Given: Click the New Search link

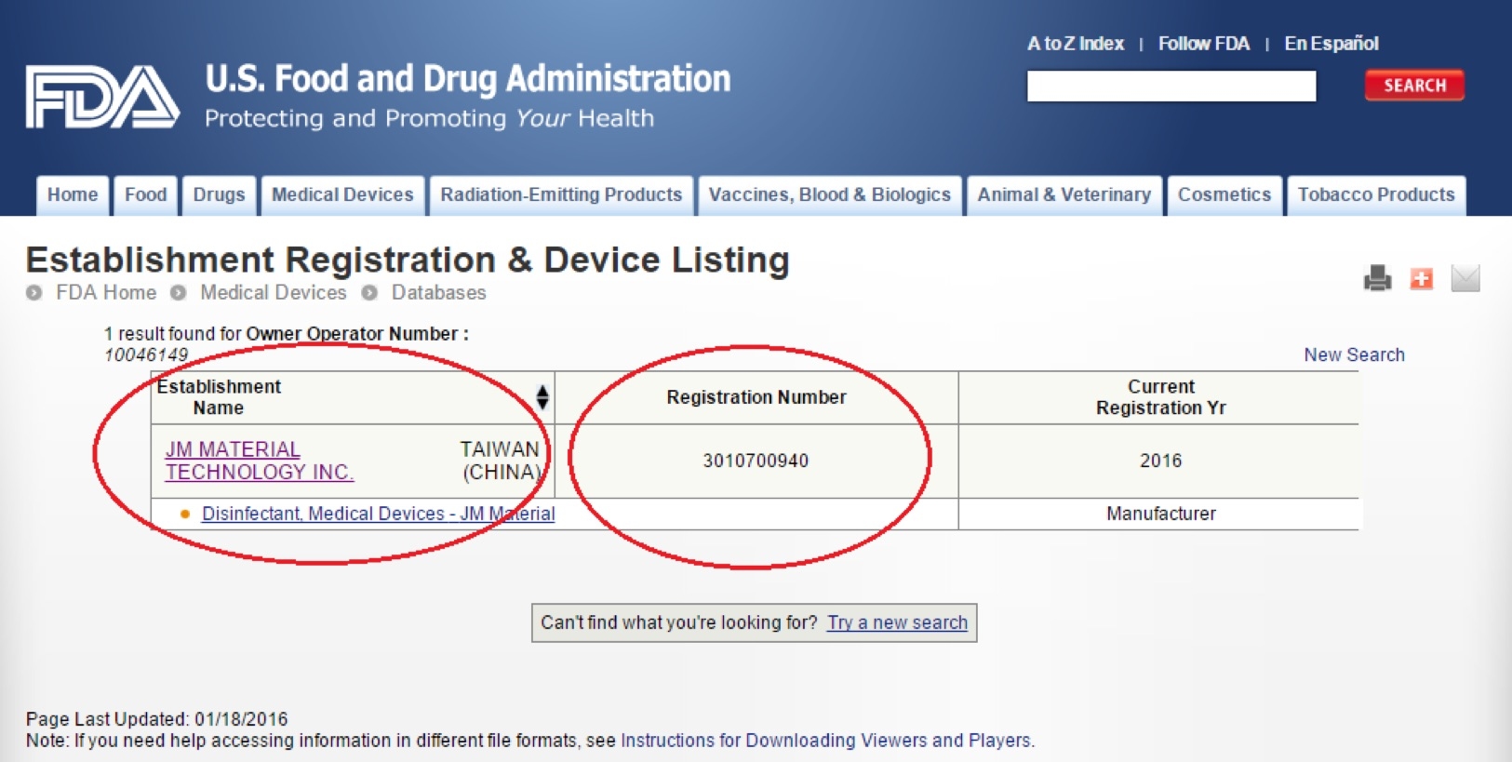Looking at the screenshot, I should pos(1354,354).
